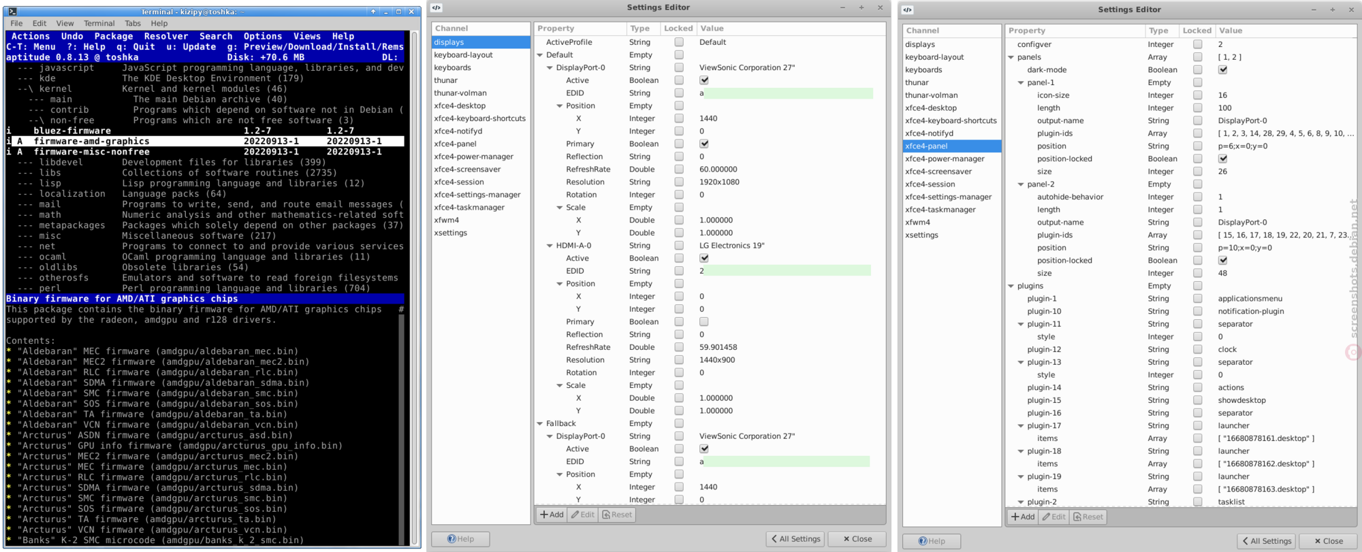Select the bluez-firmware package row
Screen dimensions: 1362x552
pyautogui.click(x=205, y=131)
